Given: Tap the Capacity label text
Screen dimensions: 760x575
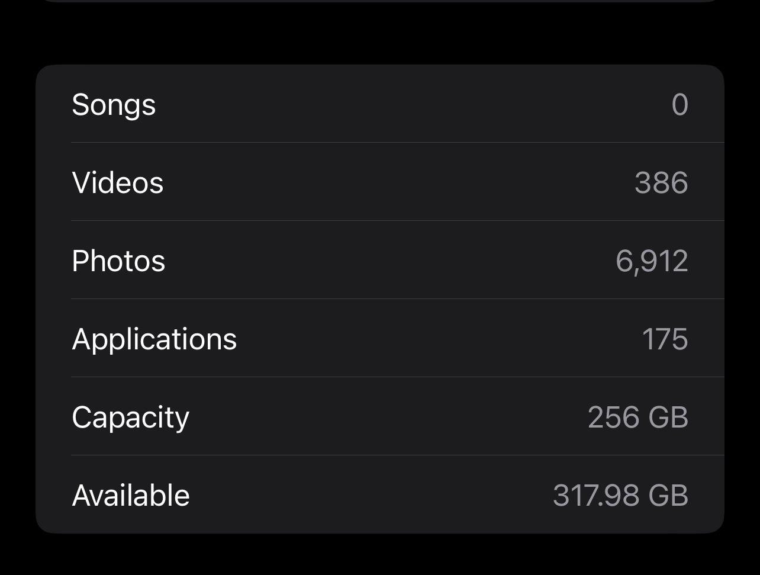Looking at the screenshot, I should pos(130,416).
